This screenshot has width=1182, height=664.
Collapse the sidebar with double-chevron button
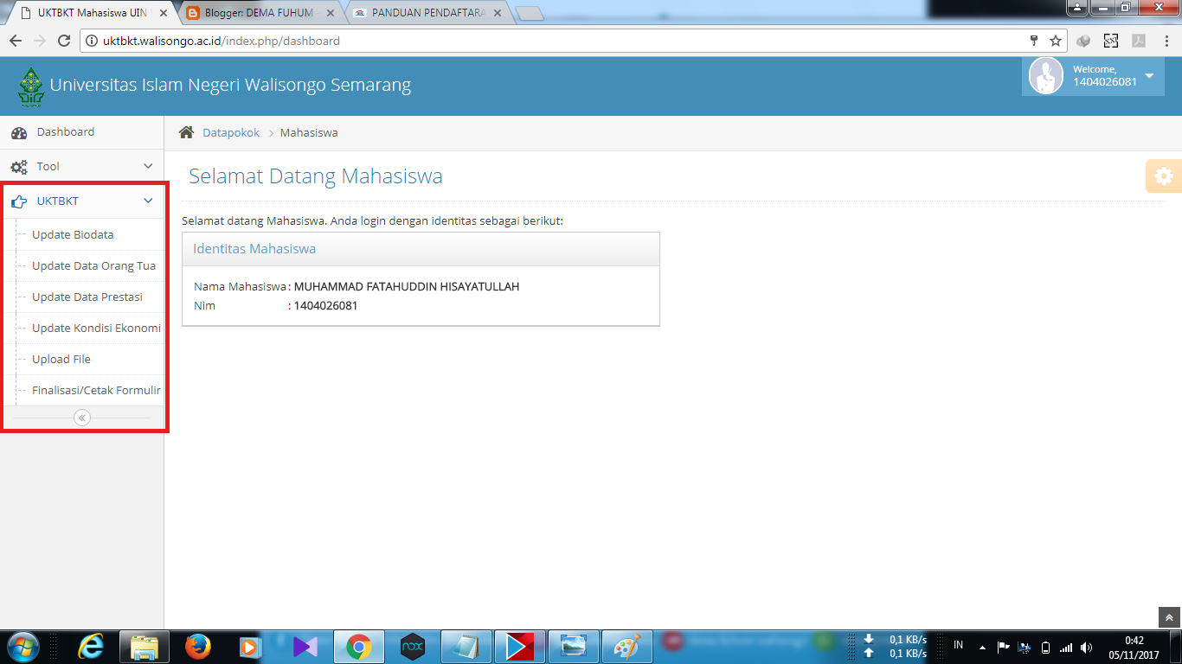(82, 418)
